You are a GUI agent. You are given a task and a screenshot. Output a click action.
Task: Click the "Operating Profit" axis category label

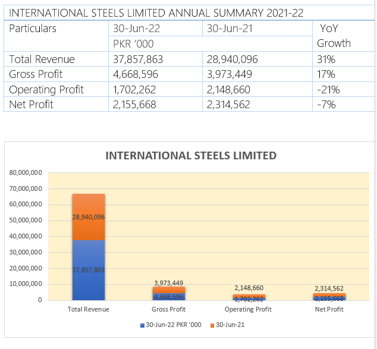[x=248, y=309]
